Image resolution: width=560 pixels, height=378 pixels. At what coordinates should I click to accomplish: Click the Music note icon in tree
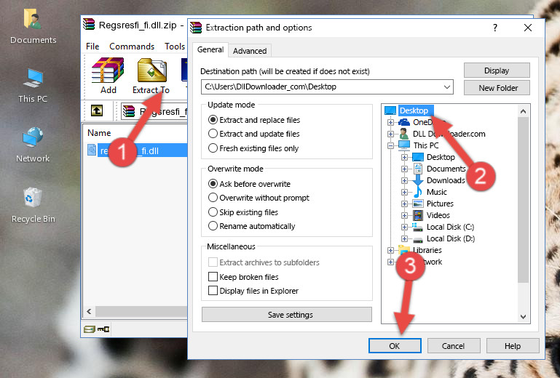click(418, 192)
